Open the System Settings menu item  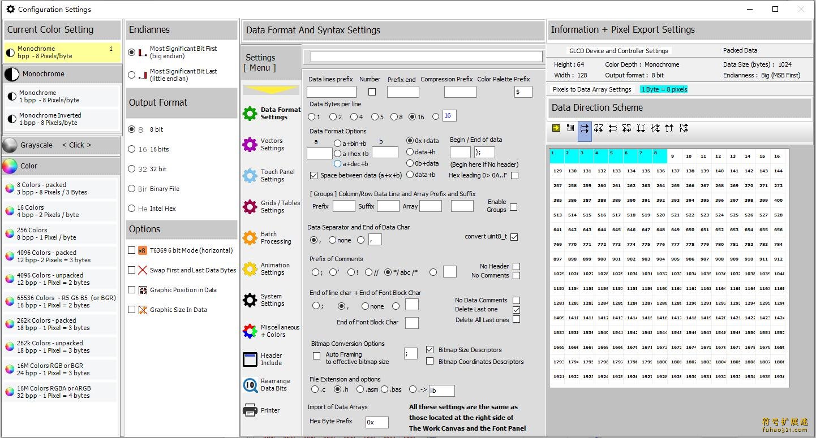pyautogui.click(x=250, y=300)
